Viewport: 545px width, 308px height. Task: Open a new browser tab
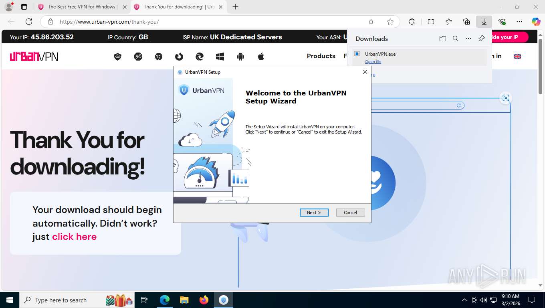pyautogui.click(x=235, y=7)
